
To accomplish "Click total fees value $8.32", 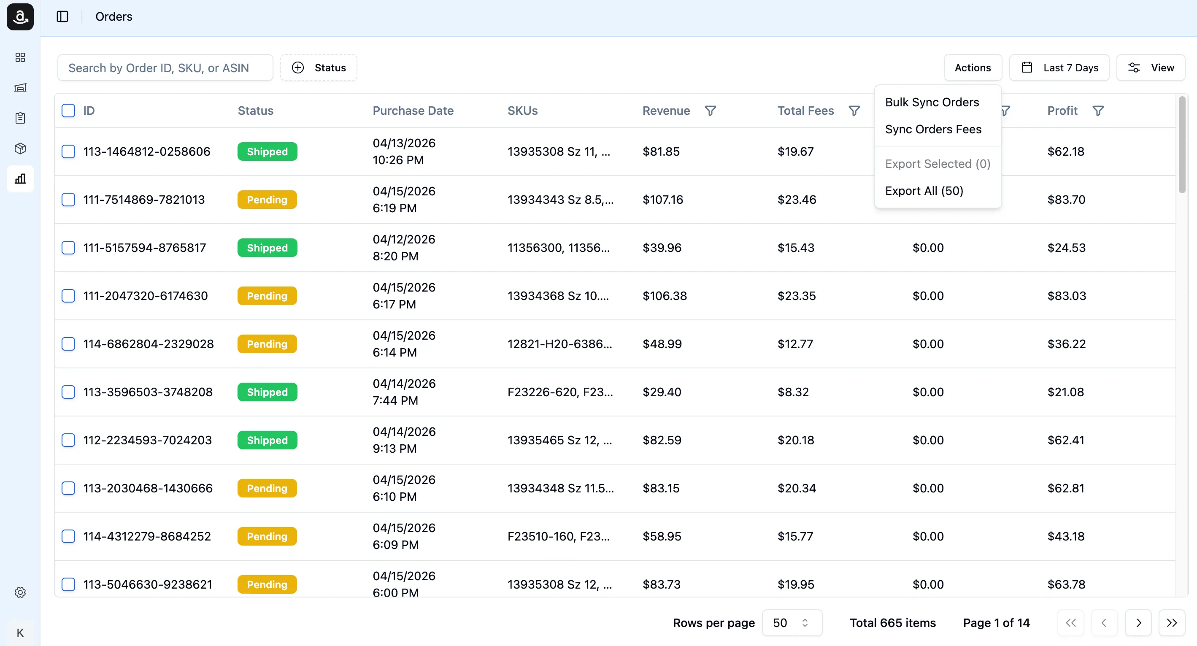I will pos(793,392).
